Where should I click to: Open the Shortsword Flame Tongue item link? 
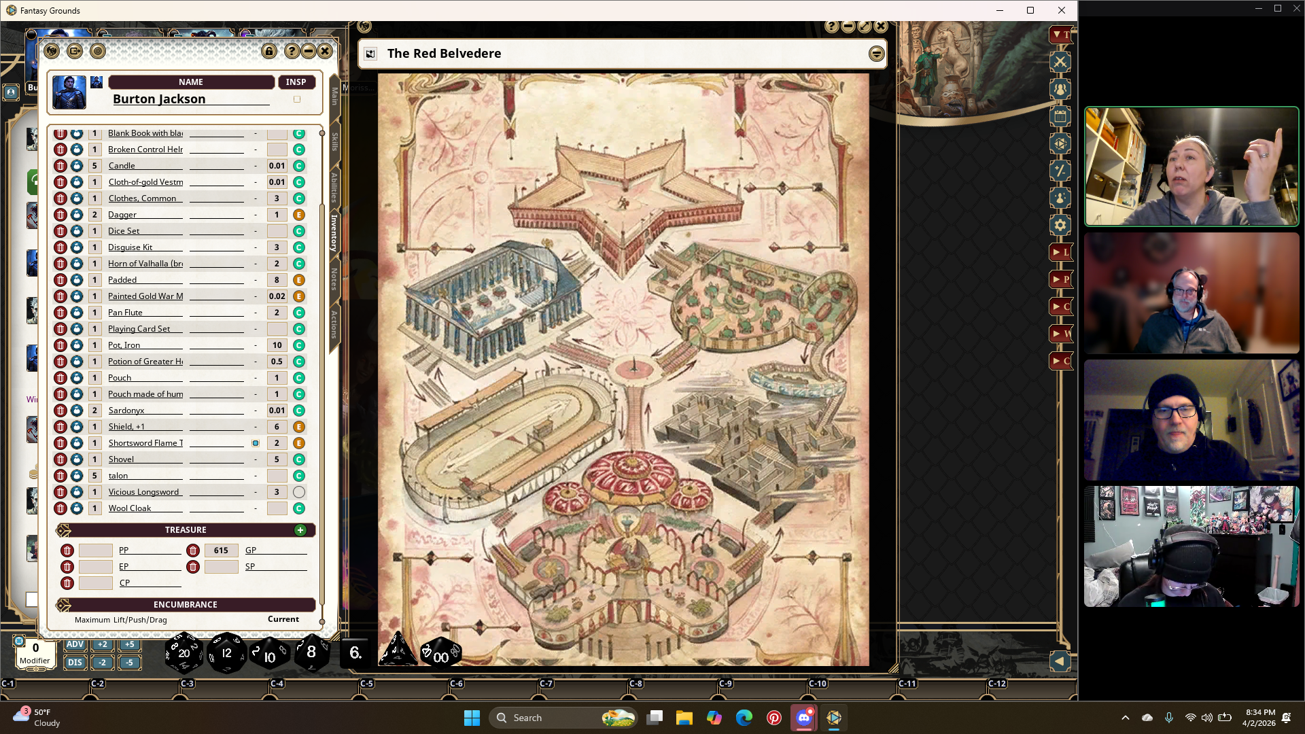tap(77, 443)
